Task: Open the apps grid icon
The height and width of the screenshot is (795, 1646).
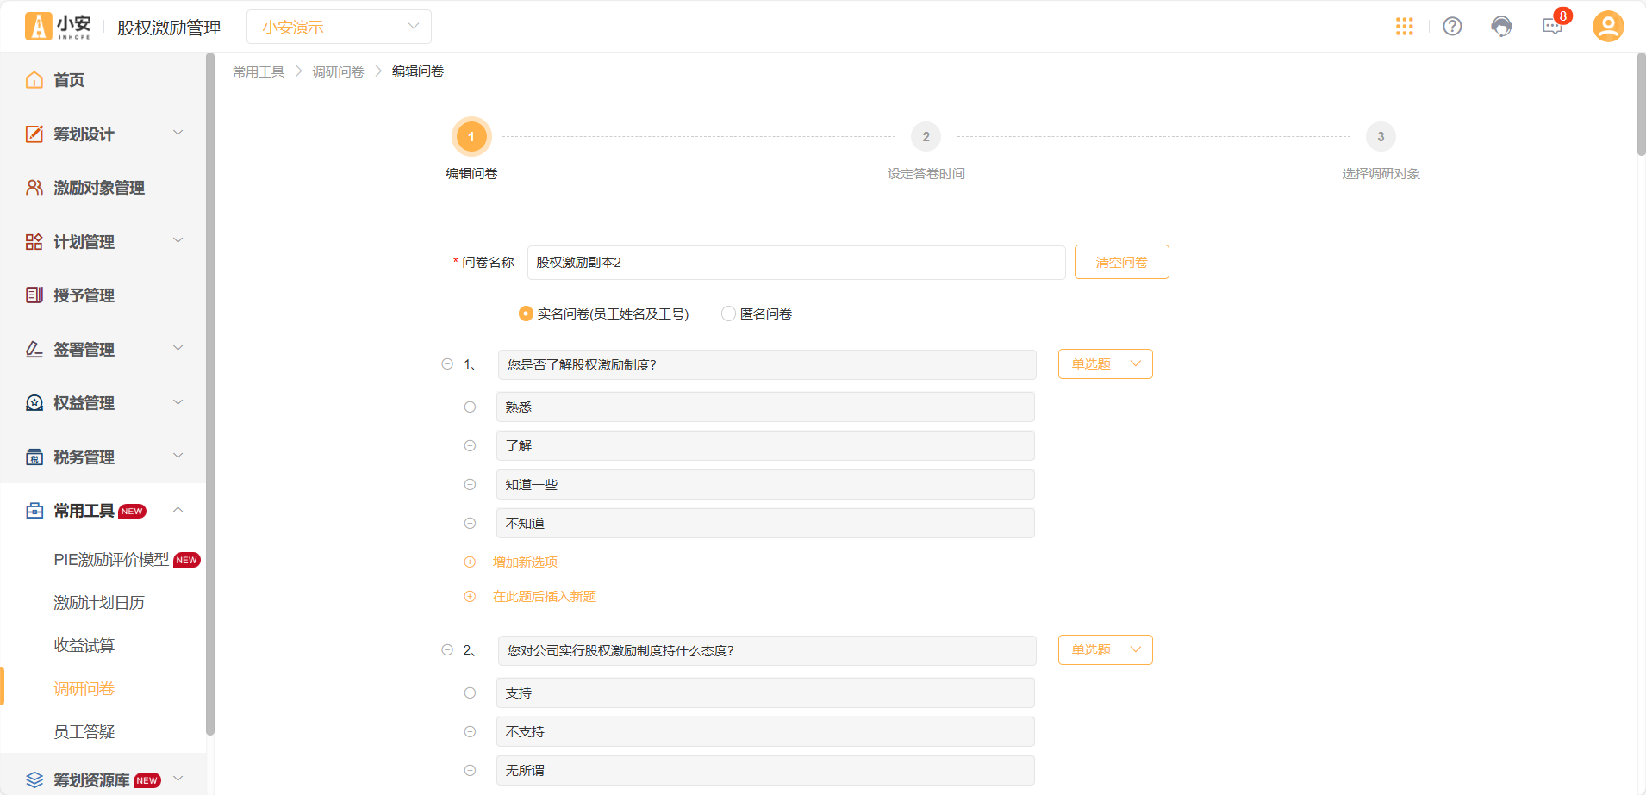Action: pyautogui.click(x=1404, y=27)
